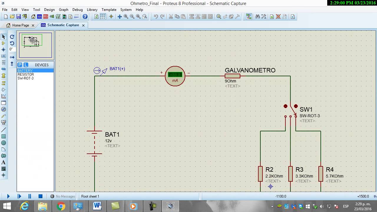The height and width of the screenshot is (212, 377).
Task: Open ARES PCB Layout from toolbar
Action: [x=46, y=16]
